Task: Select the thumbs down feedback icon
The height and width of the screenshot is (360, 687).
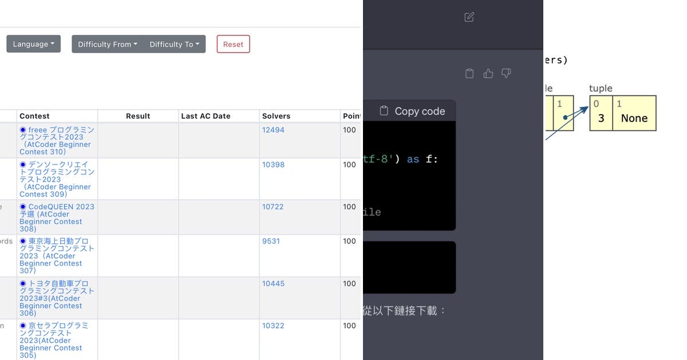Action: click(x=506, y=73)
